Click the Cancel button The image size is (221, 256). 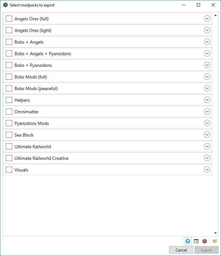[x=181, y=250]
